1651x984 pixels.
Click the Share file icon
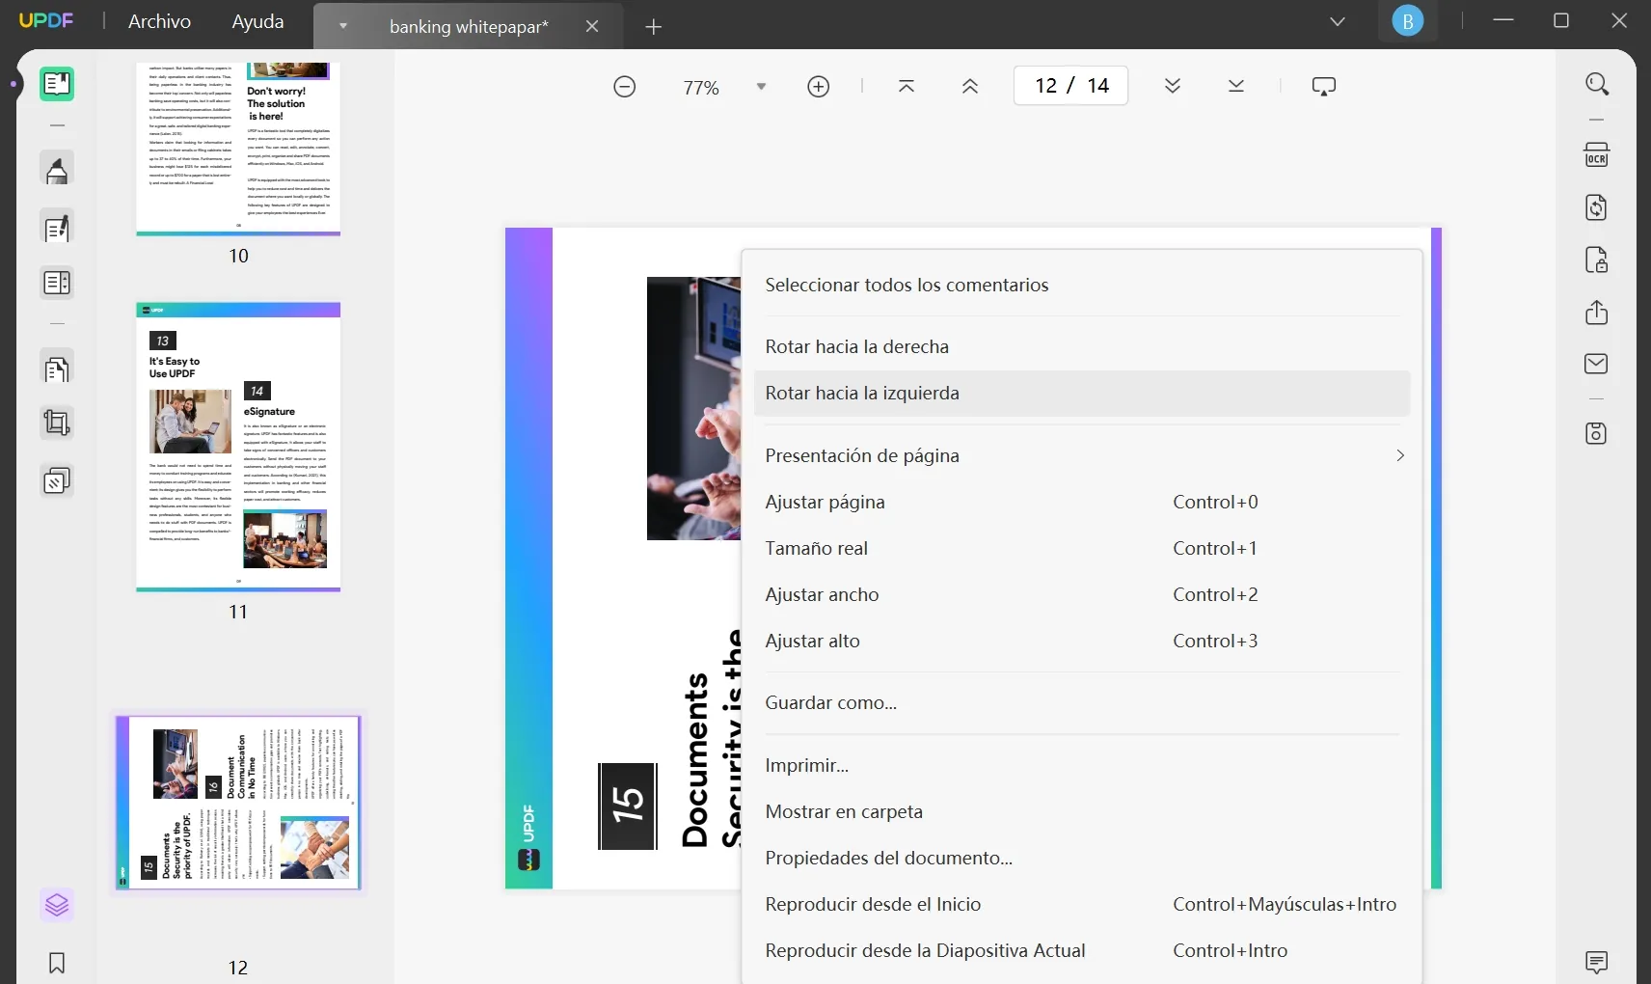click(1597, 313)
